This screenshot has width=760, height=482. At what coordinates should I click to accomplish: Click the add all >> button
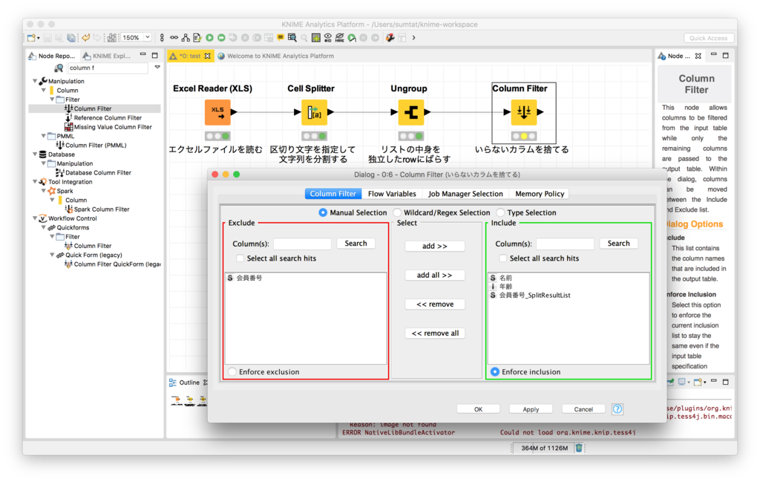click(x=435, y=275)
